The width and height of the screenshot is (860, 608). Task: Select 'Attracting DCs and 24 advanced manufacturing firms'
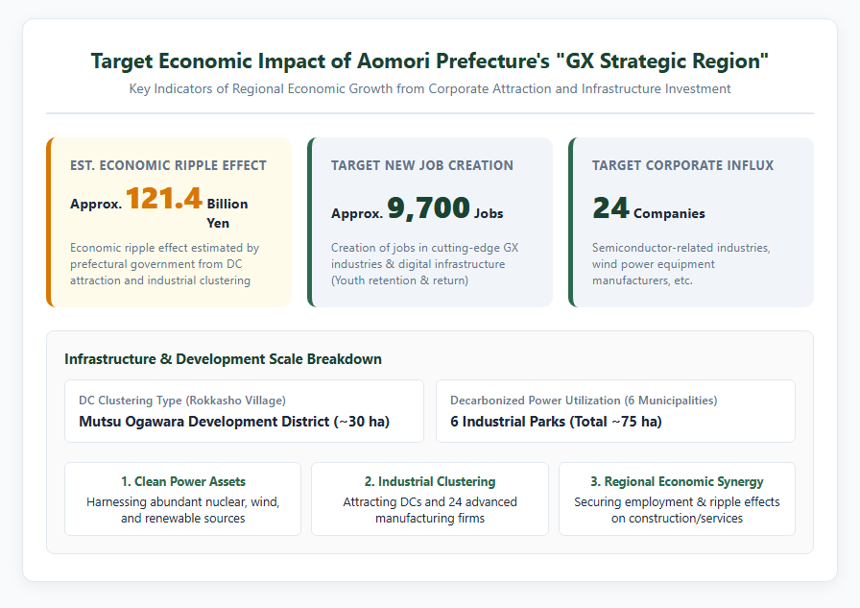[x=430, y=510]
